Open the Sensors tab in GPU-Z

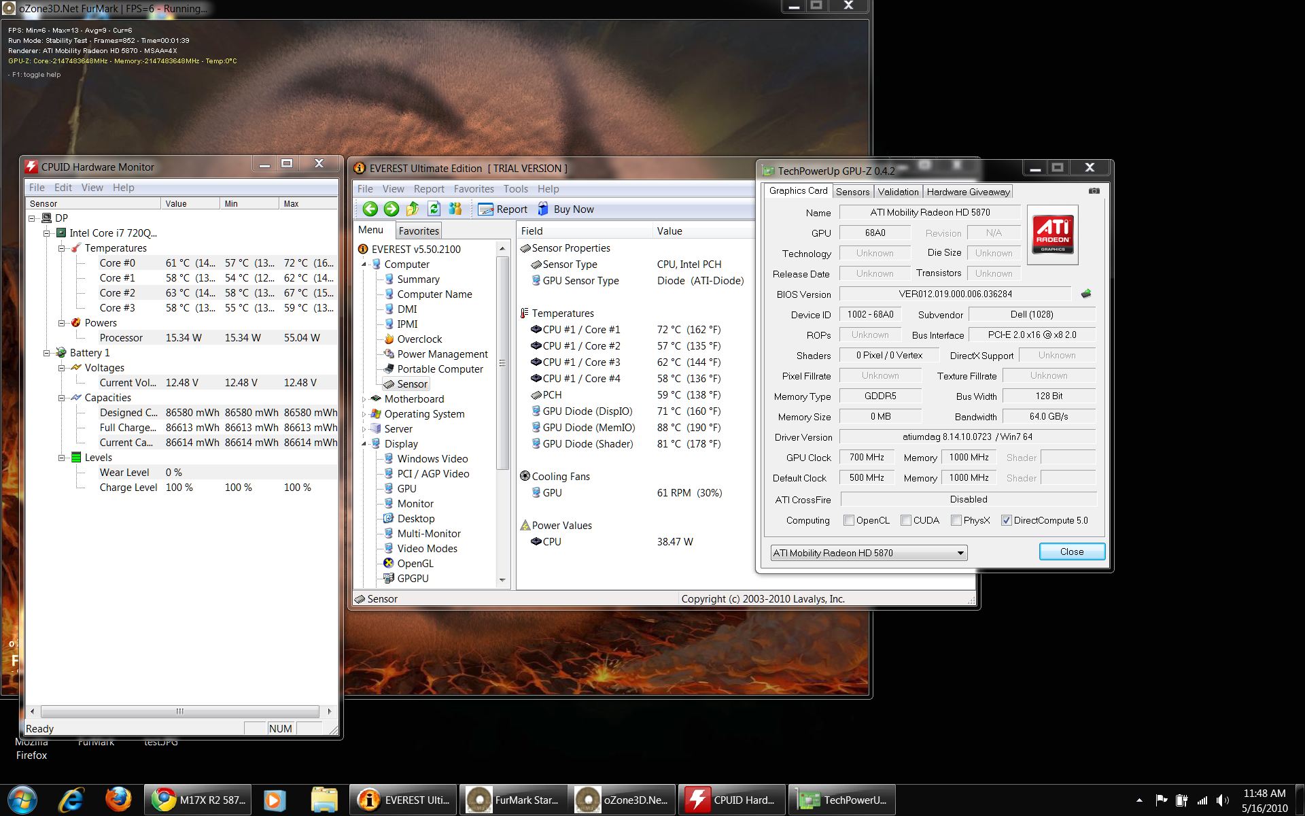(x=852, y=192)
